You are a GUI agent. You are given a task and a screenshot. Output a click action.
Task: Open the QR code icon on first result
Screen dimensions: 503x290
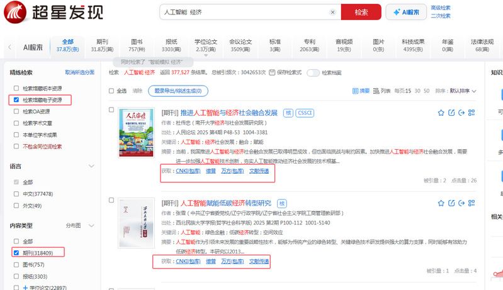[x=472, y=113]
